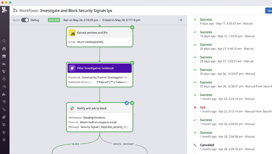Toggle the Build/Debug switch
Screen dimensions: 272x154
click(25, 20)
